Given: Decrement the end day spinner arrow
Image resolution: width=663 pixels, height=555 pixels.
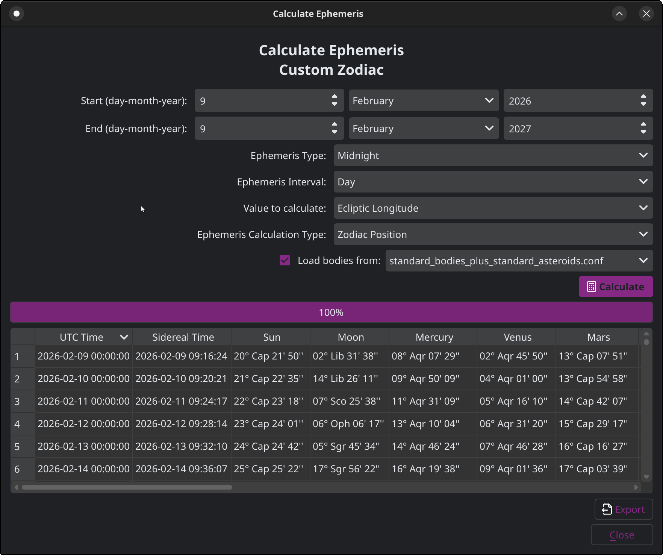Looking at the screenshot, I should pyautogui.click(x=334, y=132).
